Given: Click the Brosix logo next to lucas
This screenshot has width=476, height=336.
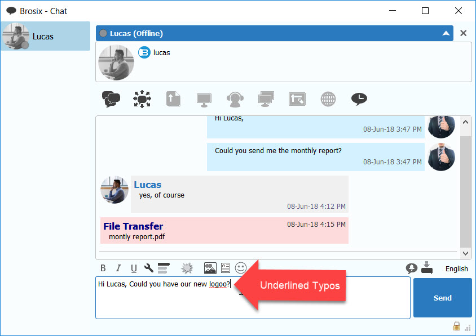Looking at the screenshot, I should (x=144, y=52).
